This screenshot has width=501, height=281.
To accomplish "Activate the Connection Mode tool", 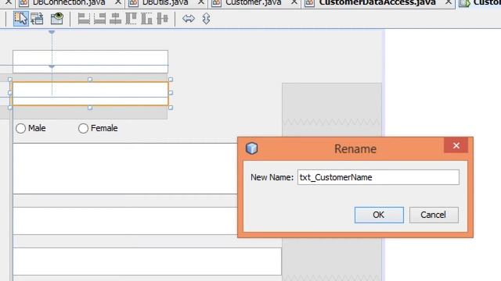I will 37,19.
